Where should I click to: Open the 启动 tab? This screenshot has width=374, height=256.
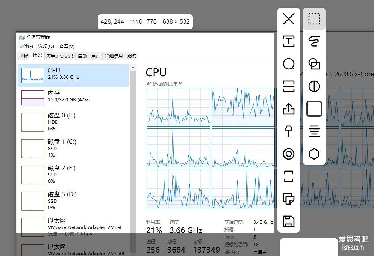pos(82,56)
